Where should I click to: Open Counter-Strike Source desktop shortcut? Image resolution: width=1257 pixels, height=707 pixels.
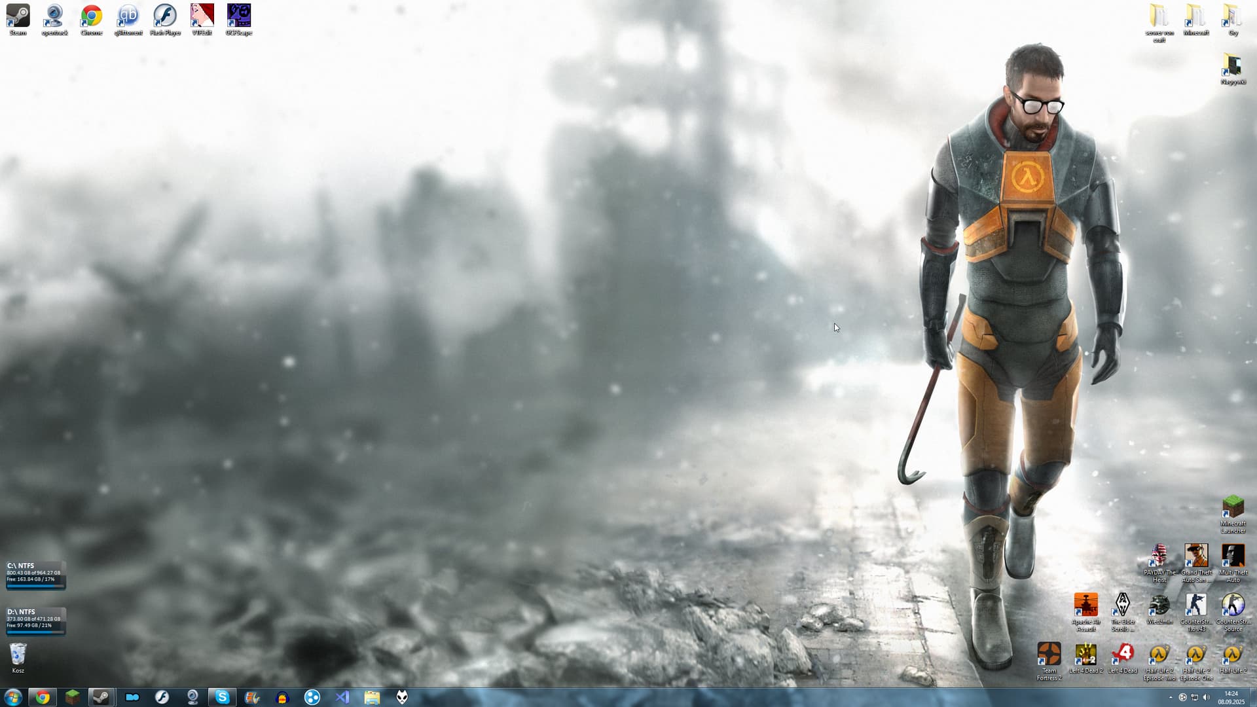1233,606
